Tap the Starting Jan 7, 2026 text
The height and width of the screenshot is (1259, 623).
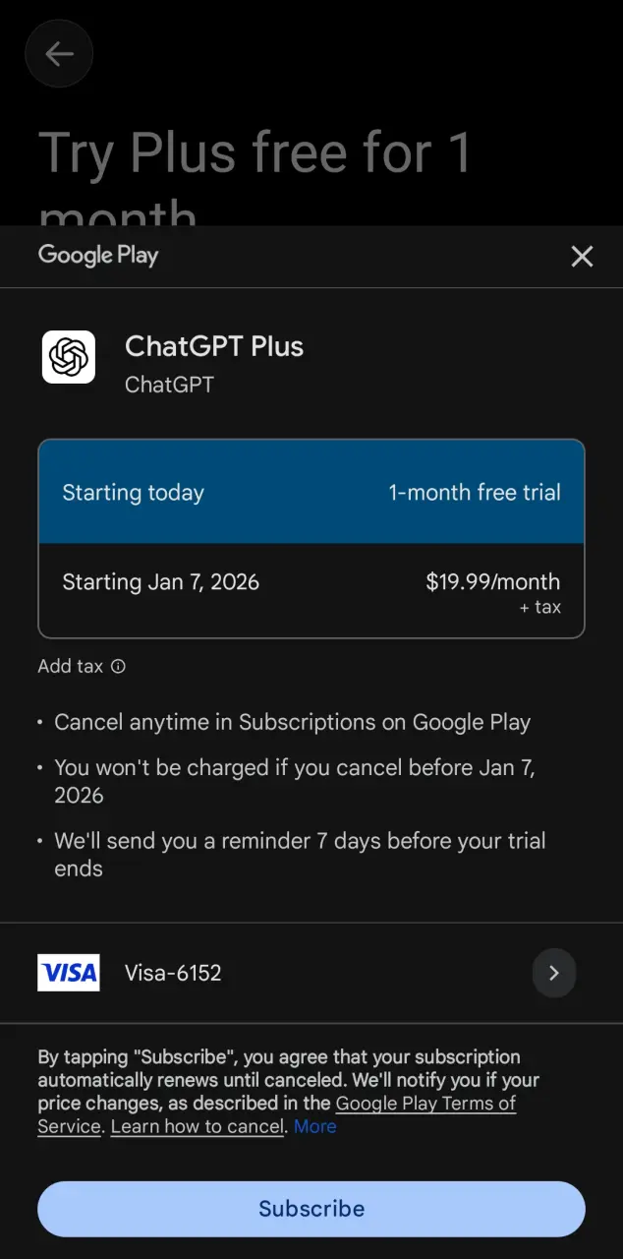161,582
